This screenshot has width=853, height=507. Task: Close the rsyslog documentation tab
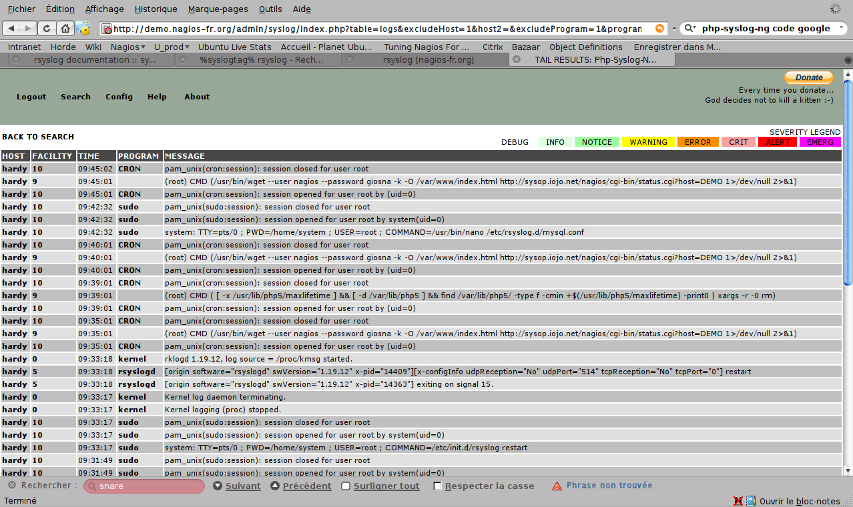click(x=17, y=60)
